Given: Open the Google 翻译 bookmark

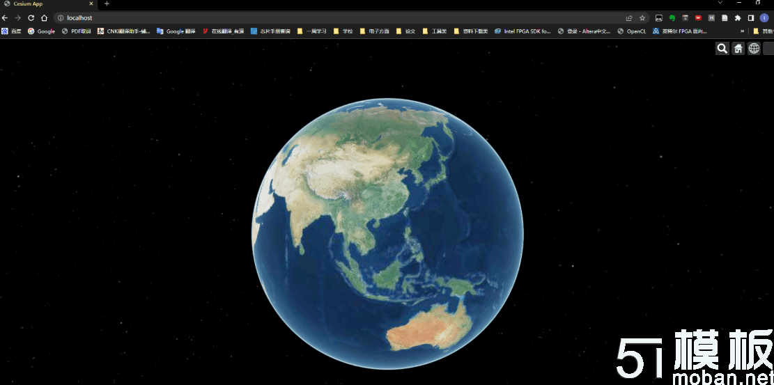Looking at the screenshot, I should point(176,31).
